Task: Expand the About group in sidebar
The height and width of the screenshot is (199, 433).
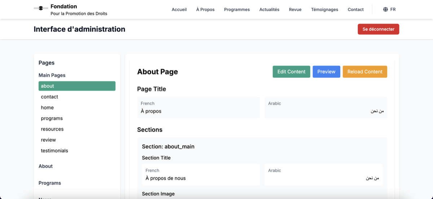Action: pos(45,166)
